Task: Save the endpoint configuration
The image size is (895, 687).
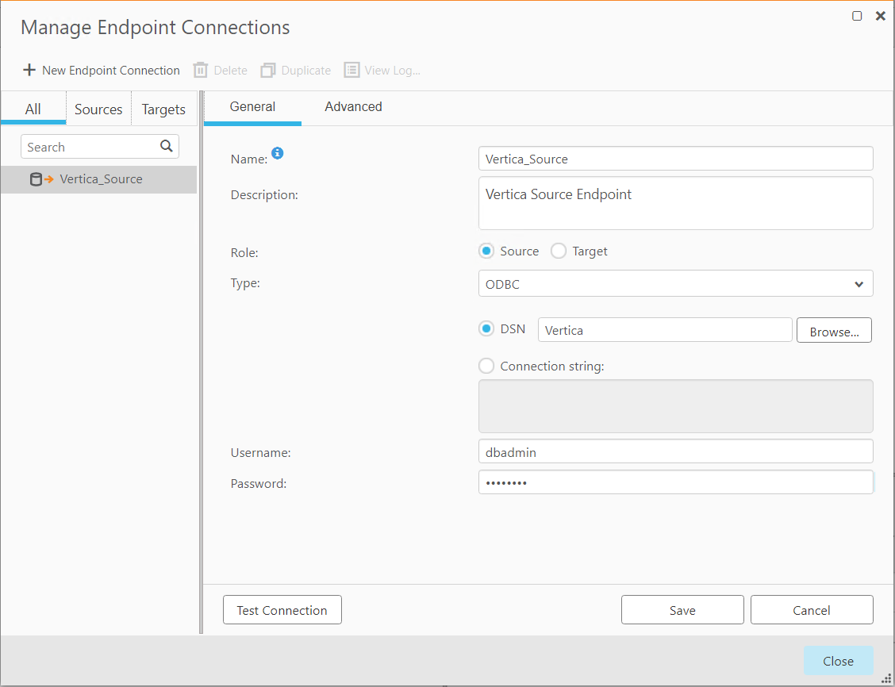Action: point(682,609)
